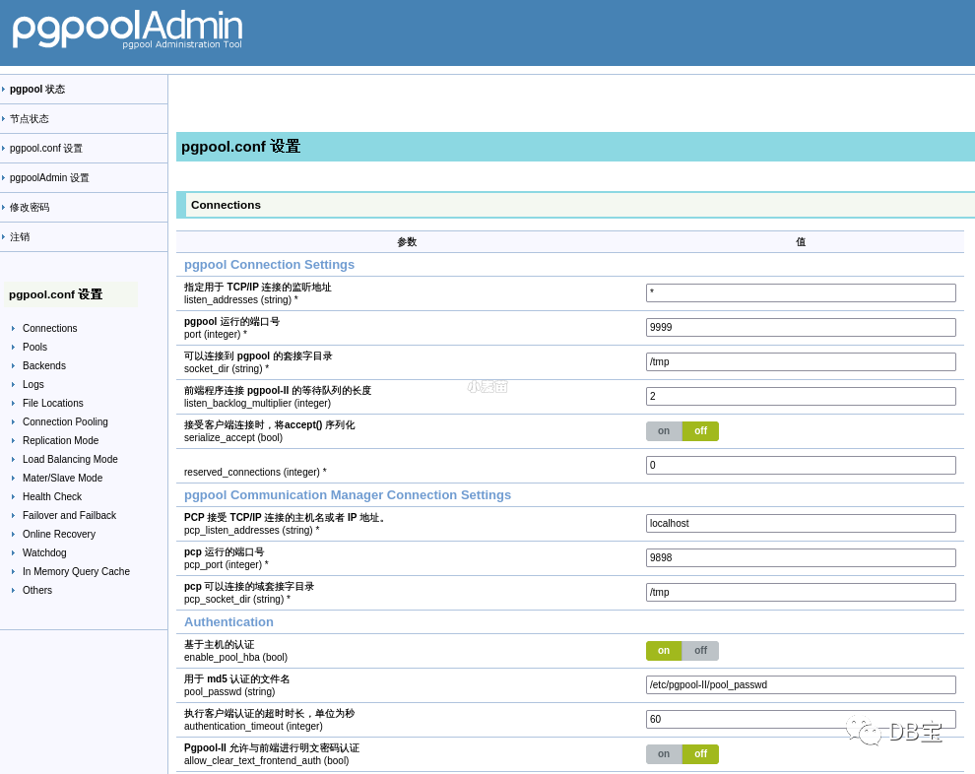Go to Pools section link
975x774 pixels.
(34, 347)
